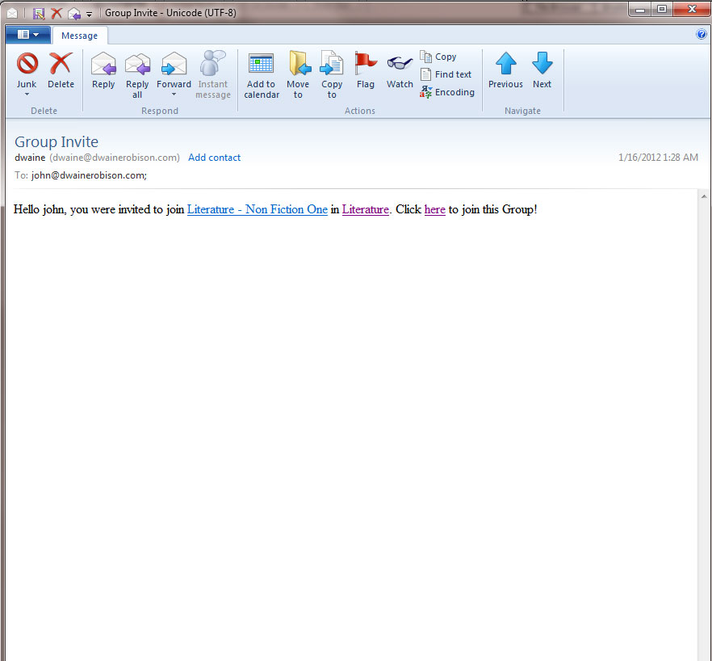Mark the message as Junk
Screen dimensions: 712x661
point(27,70)
